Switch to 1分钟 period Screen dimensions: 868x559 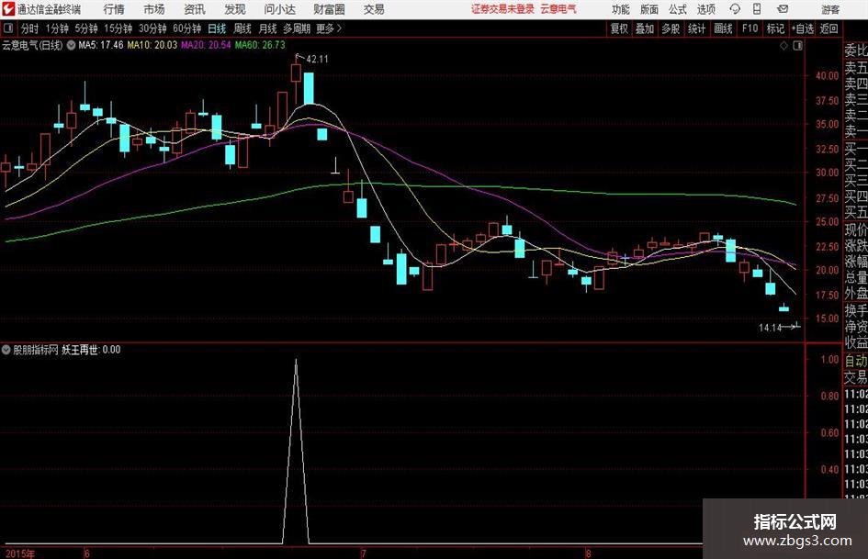[x=57, y=28]
